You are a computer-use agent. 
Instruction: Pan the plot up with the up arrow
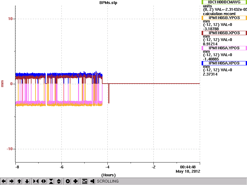[19, 181]
